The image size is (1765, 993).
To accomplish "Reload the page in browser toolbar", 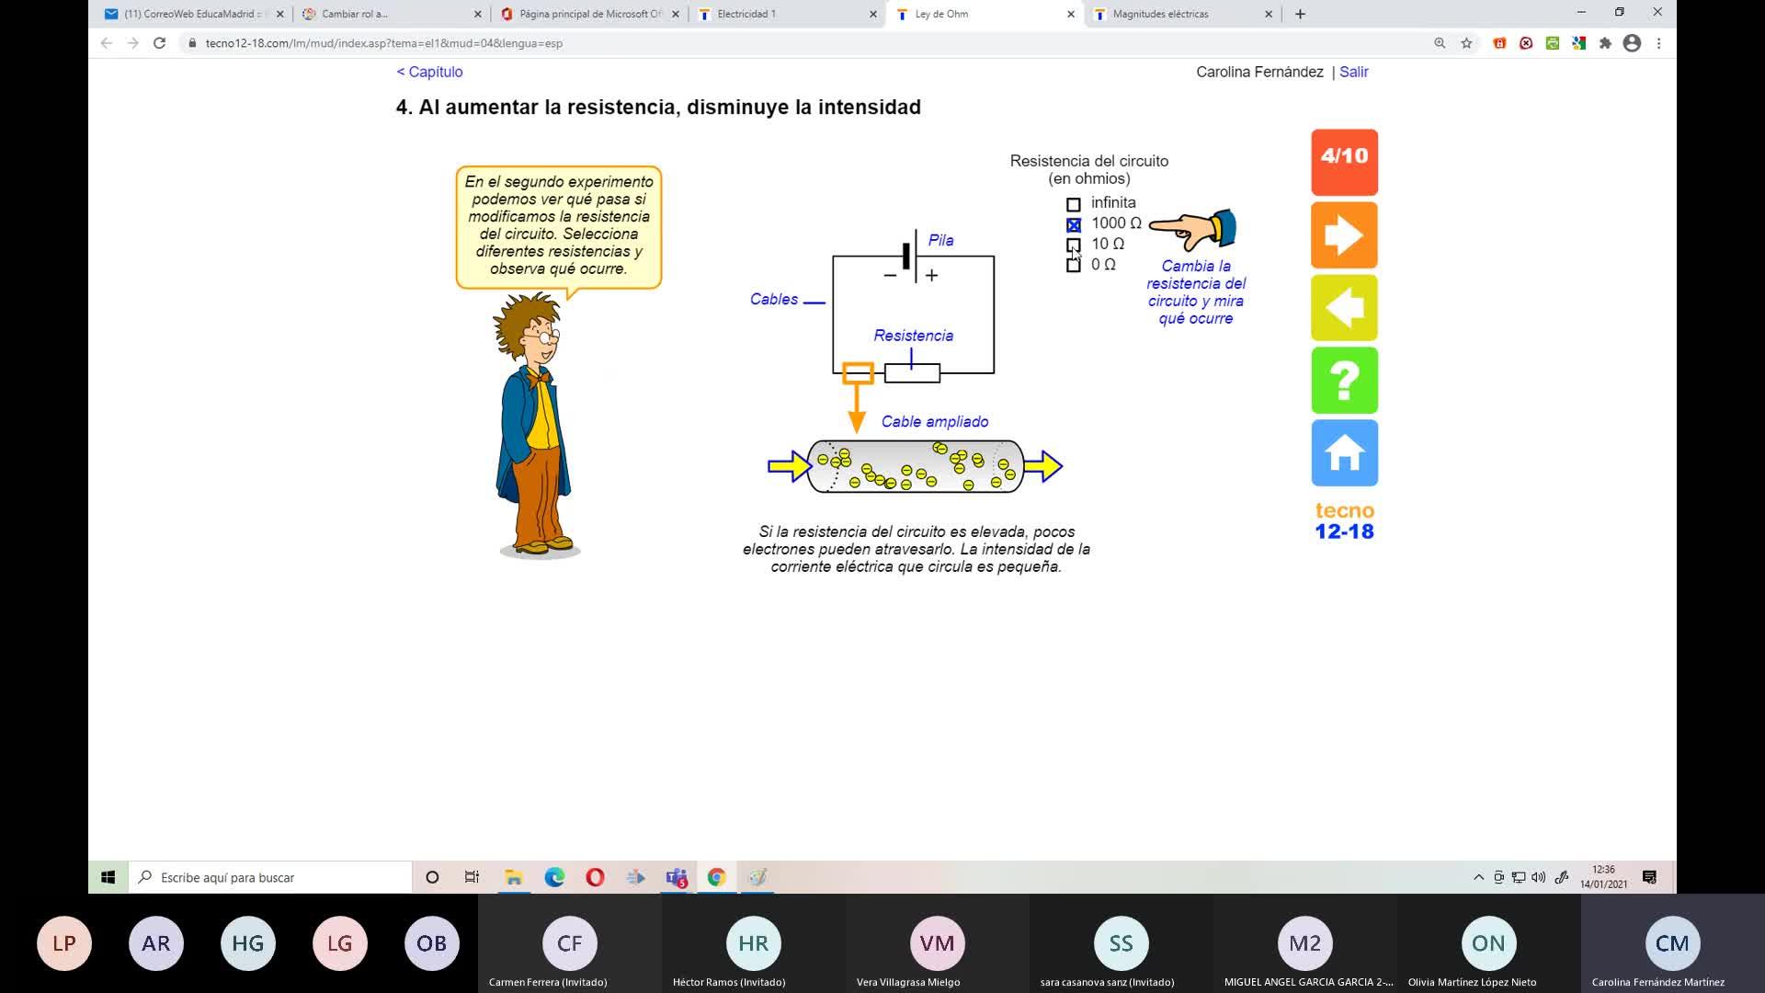I will (x=159, y=43).
